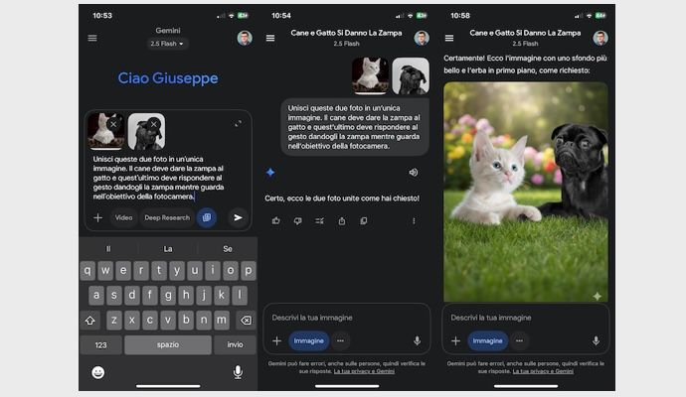686x397 pixels.
Task: Copy the response using the copy icon
Action: (x=364, y=221)
